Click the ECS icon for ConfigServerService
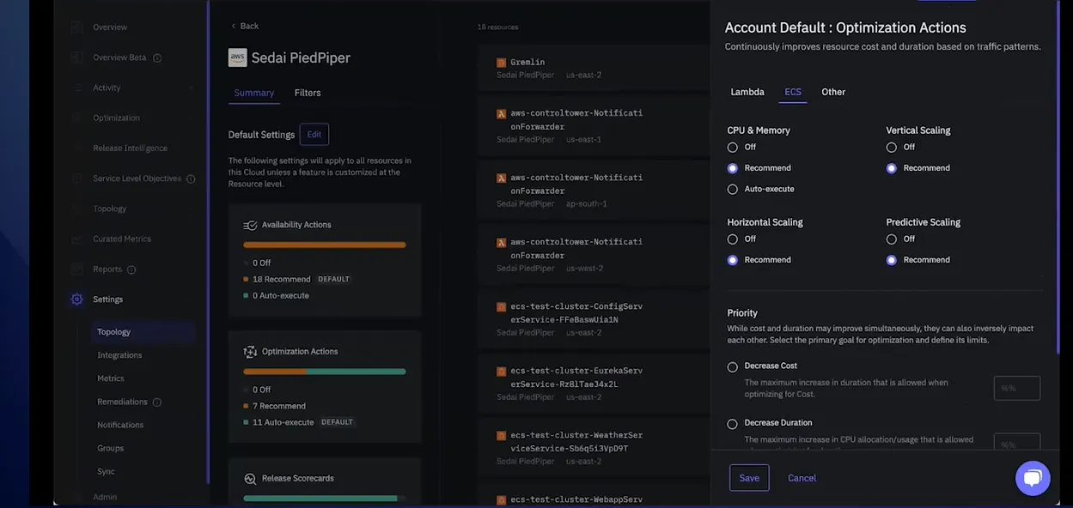Image resolution: width=1073 pixels, height=508 pixels. pos(501,306)
